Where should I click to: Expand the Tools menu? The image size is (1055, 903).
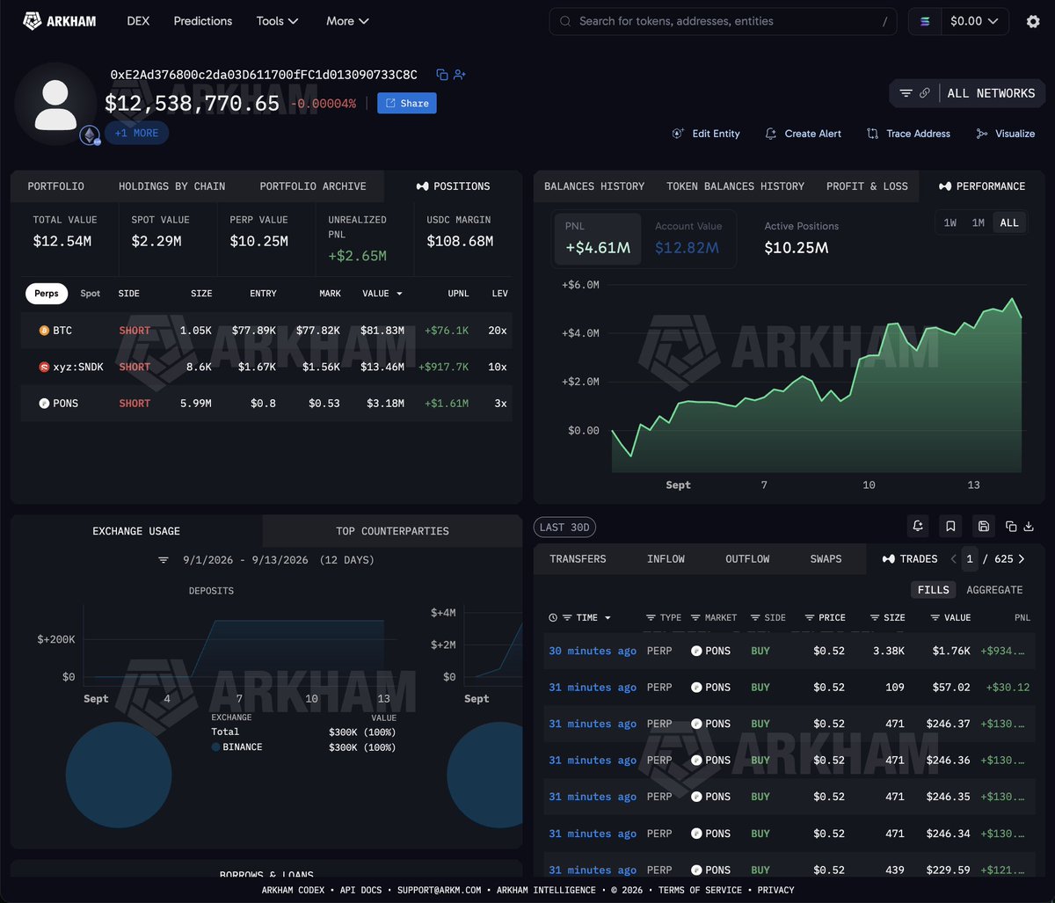[278, 21]
